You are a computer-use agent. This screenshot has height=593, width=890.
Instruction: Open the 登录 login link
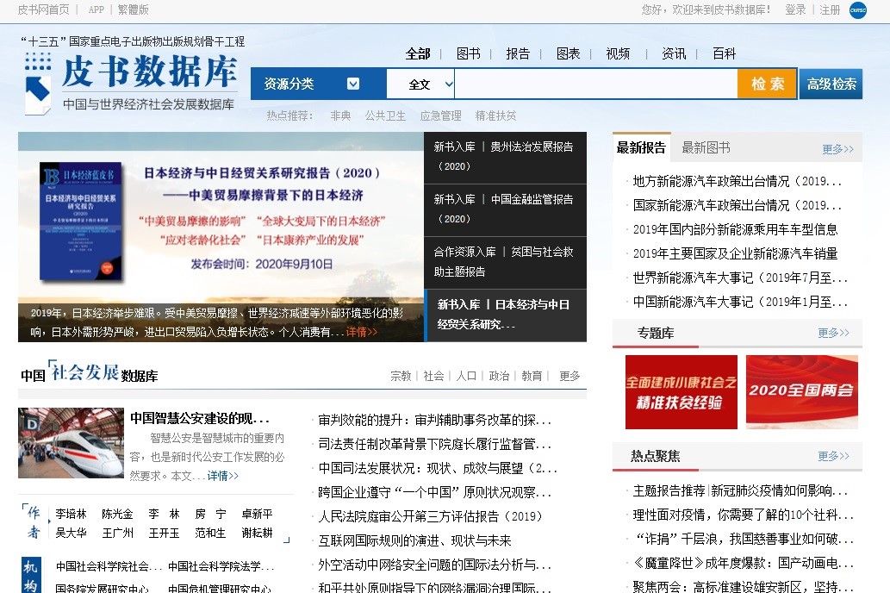pyautogui.click(x=795, y=9)
